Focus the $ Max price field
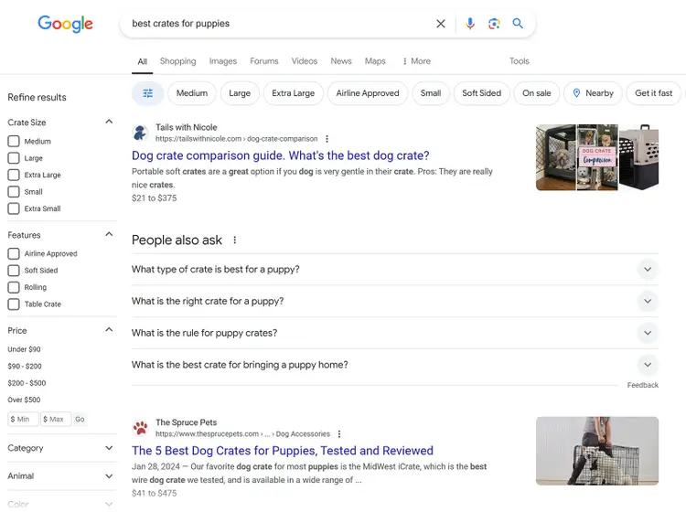Image resolution: width=686 pixels, height=512 pixels. point(56,420)
